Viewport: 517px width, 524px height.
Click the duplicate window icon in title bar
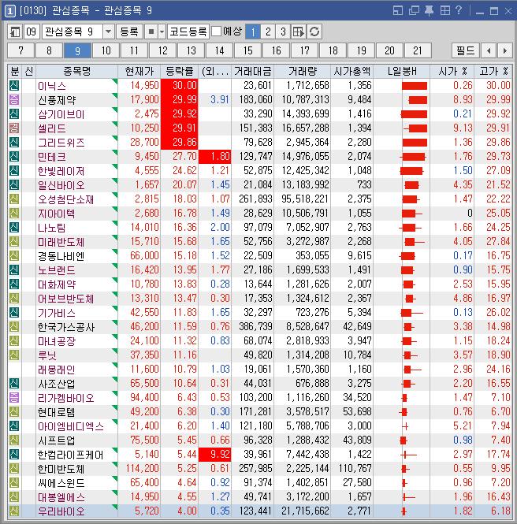click(414, 11)
